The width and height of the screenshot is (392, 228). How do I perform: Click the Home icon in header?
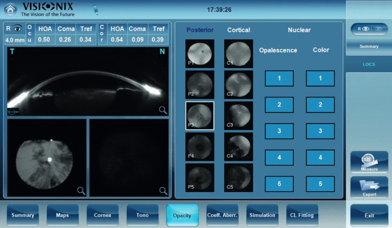(x=10, y=9)
